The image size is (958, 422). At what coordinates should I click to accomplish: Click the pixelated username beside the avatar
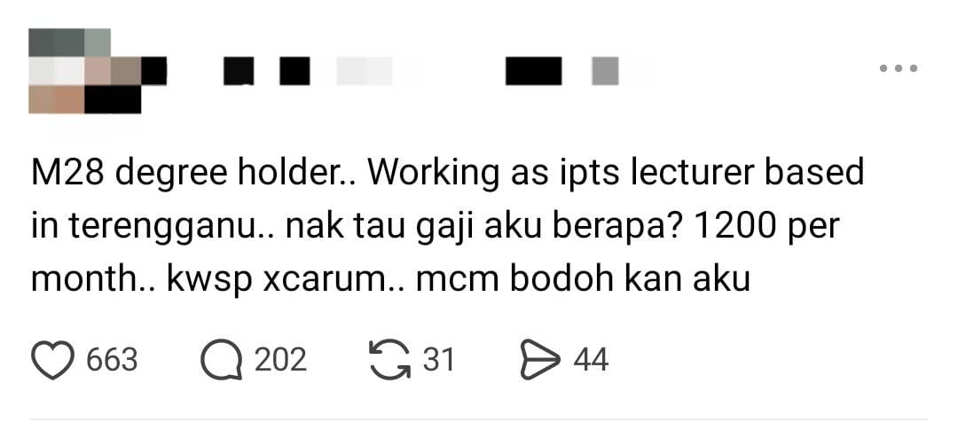[266, 71]
